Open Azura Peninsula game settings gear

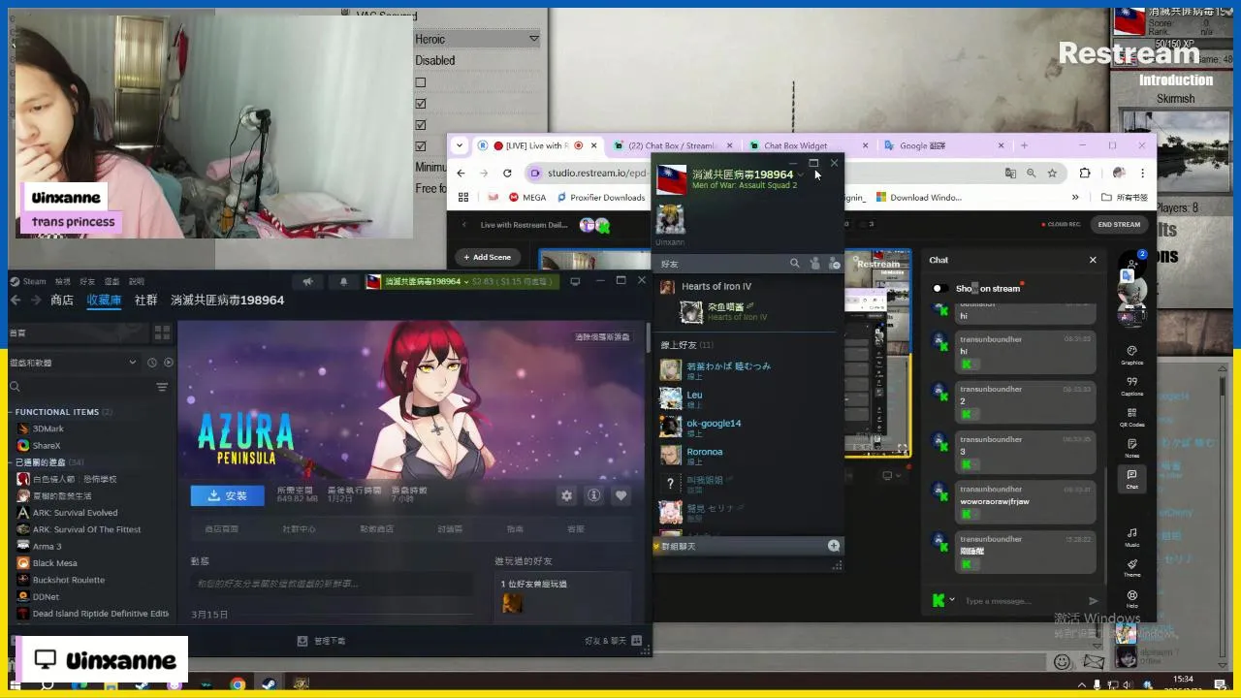point(567,495)
